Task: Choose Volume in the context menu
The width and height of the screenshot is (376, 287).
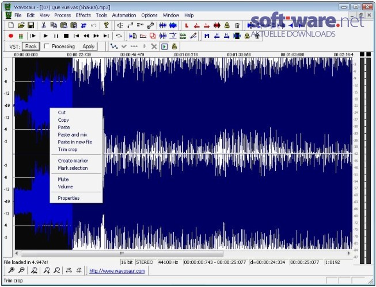Action: (76, 187)
